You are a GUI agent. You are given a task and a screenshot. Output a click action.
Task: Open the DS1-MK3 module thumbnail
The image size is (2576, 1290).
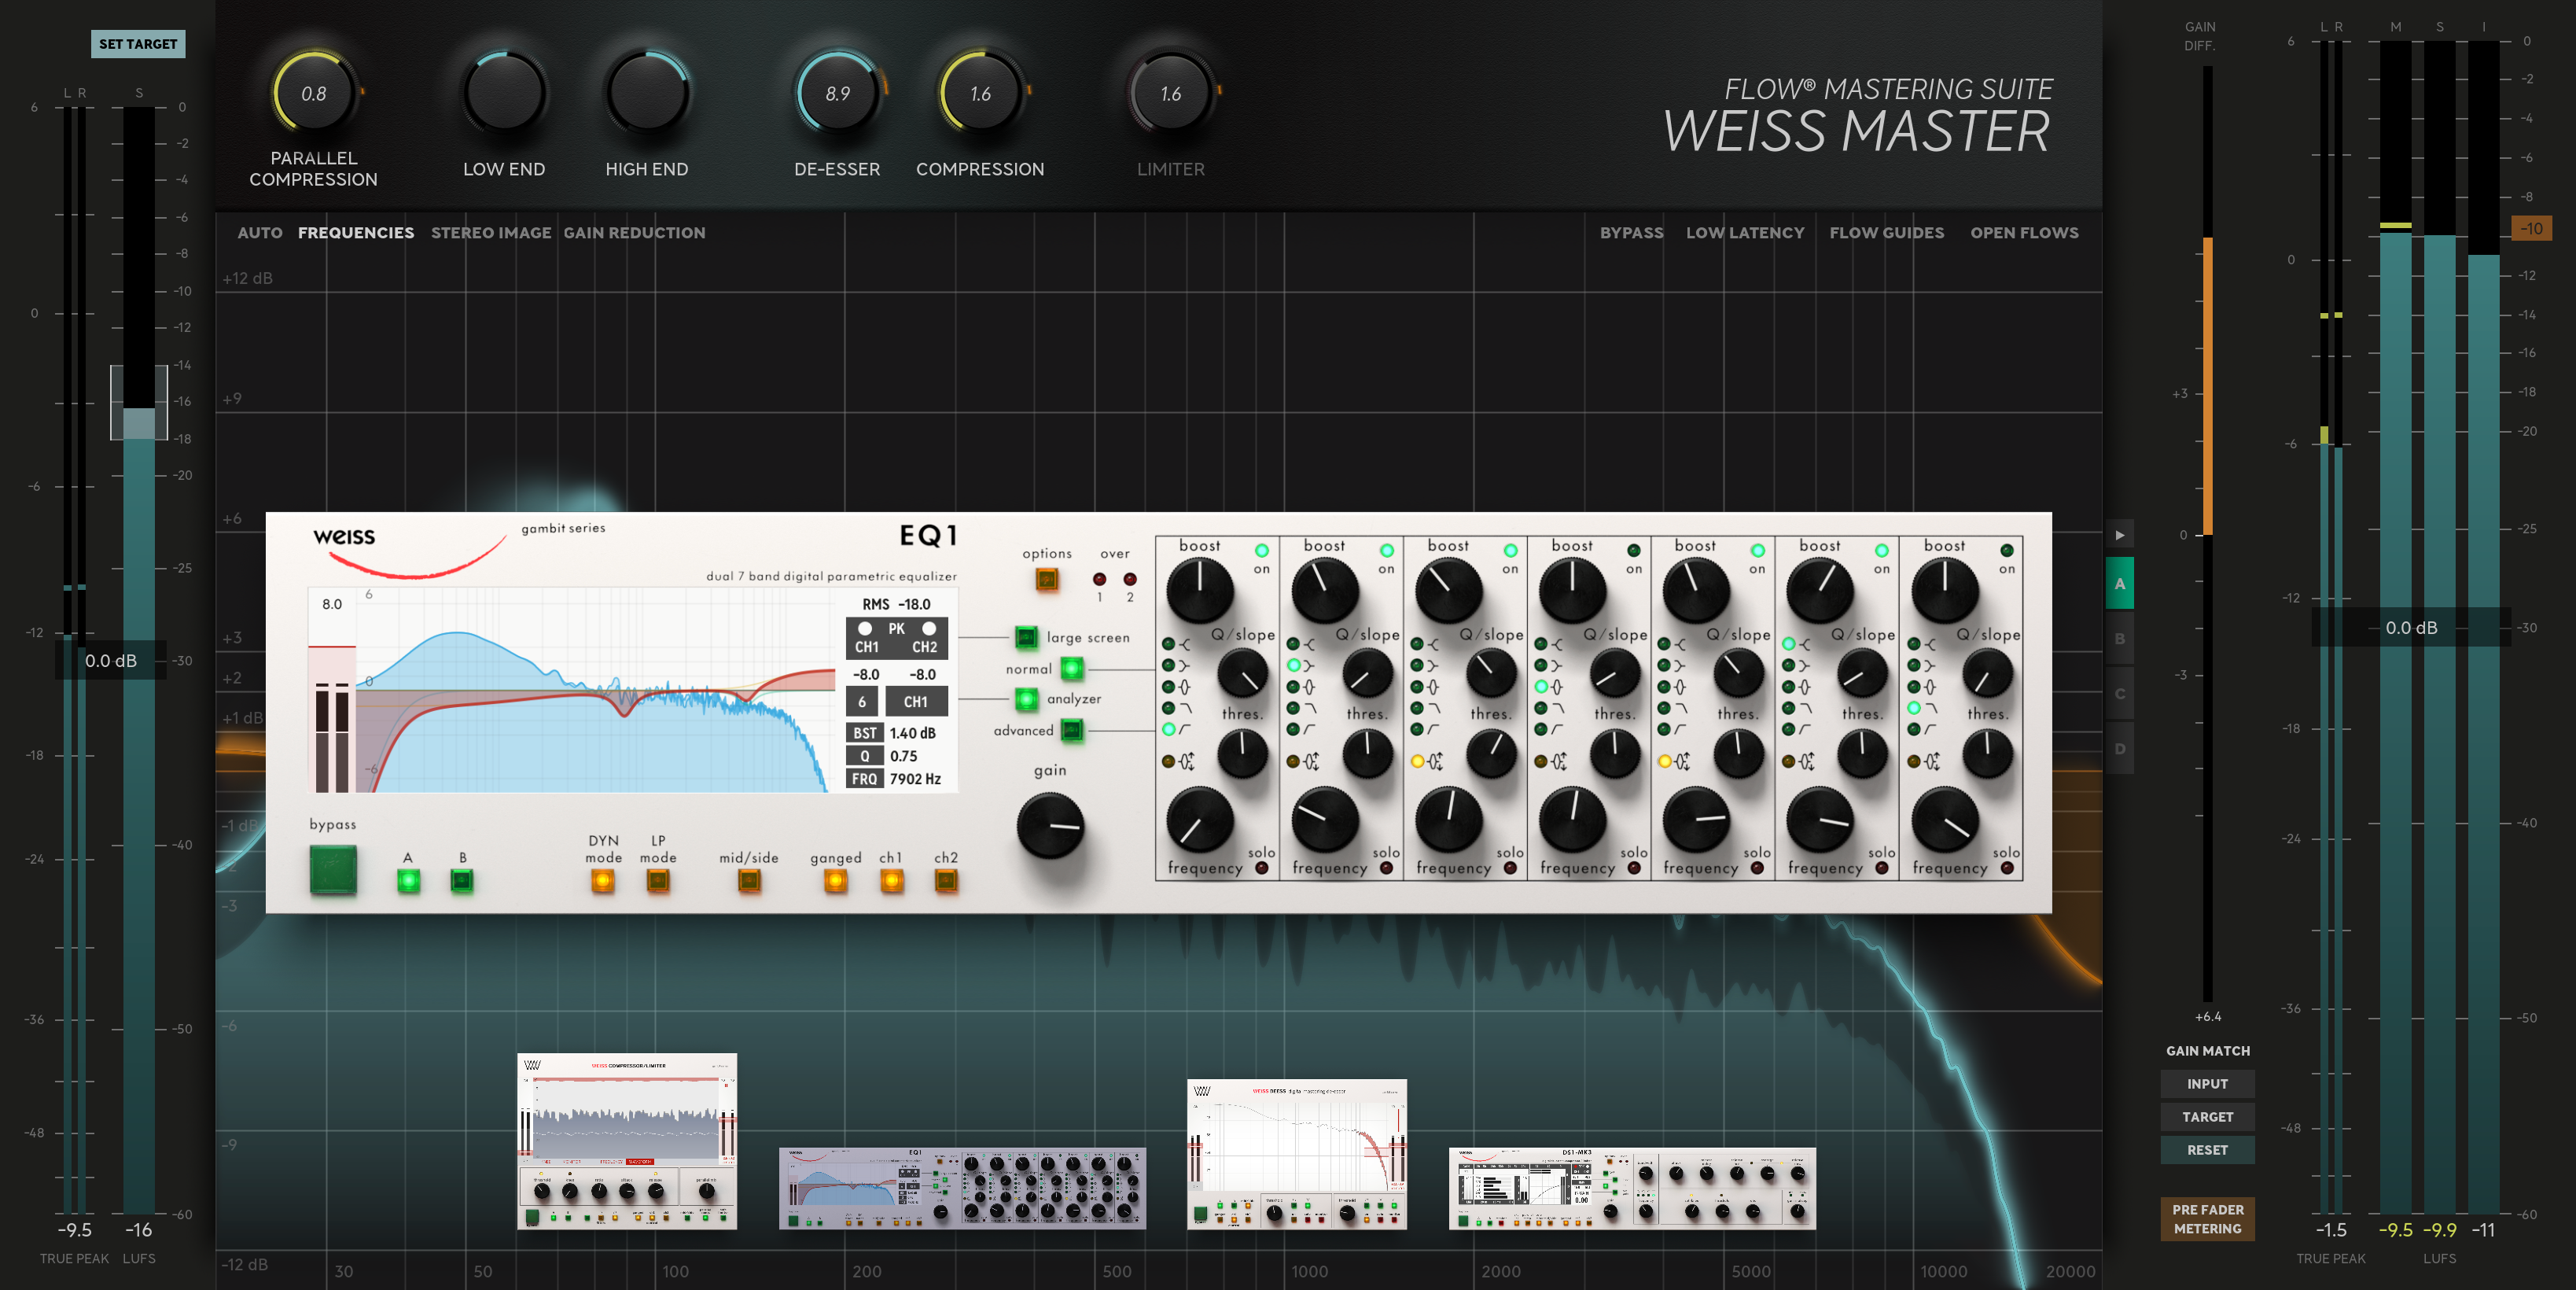pos(1632,1188)
